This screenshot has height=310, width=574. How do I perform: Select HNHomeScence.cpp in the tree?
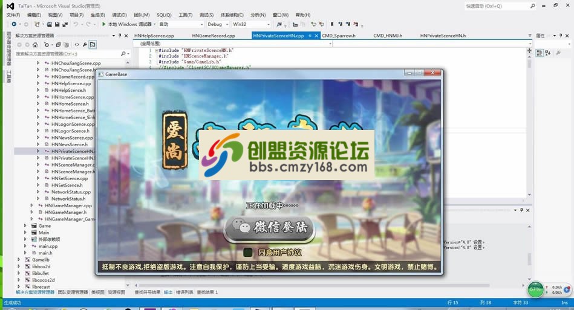73,97
